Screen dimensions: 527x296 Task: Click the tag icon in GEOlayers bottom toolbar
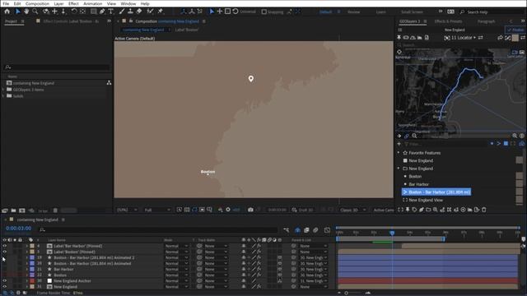point(414,210)
